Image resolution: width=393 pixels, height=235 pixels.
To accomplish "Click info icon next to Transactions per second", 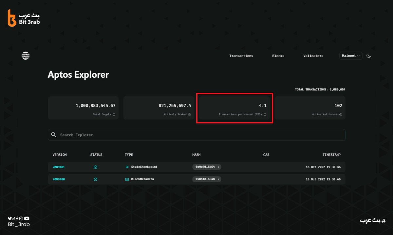I will point(265,115).
